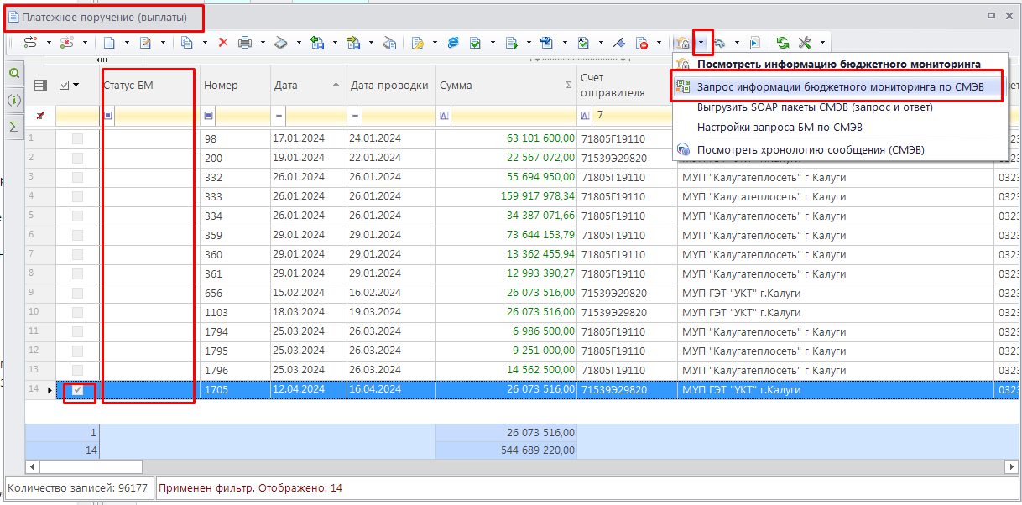Click the route icon with red cross
This screenshot has height=505, width=1022.
tap(67, 42)
